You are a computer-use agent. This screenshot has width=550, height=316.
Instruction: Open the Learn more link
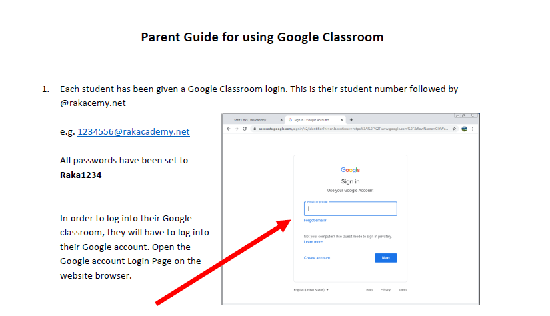tap(313, 242)
